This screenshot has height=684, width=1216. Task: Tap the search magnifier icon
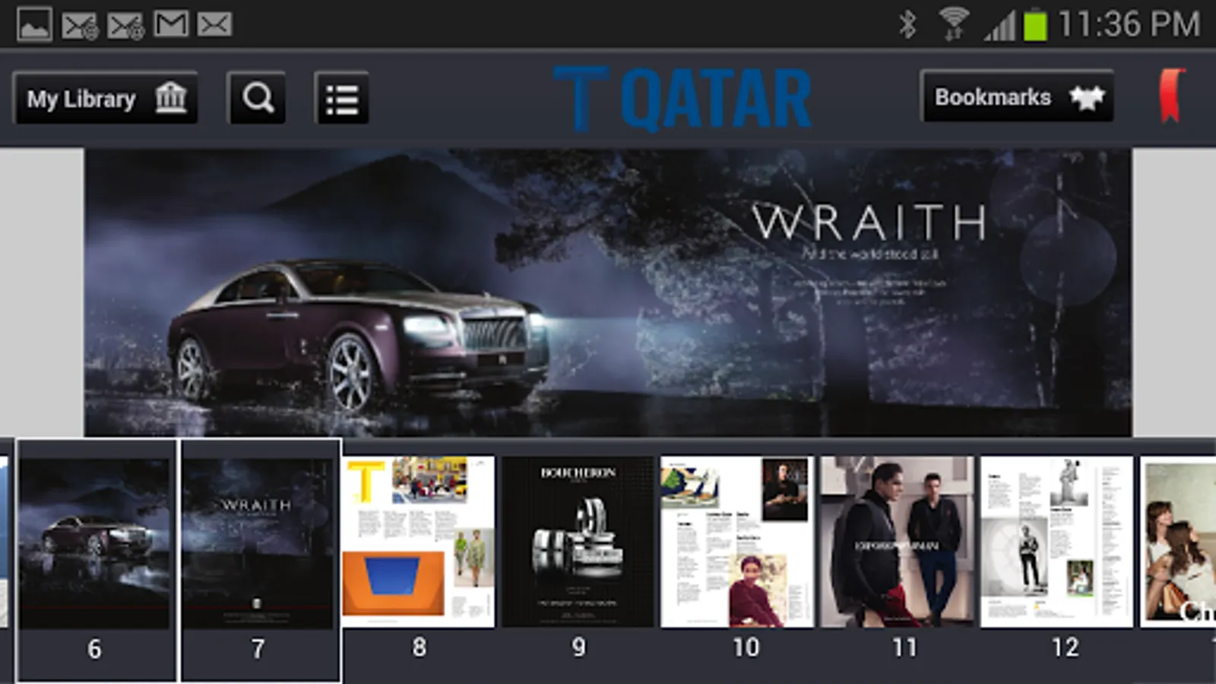click(257, 98)
